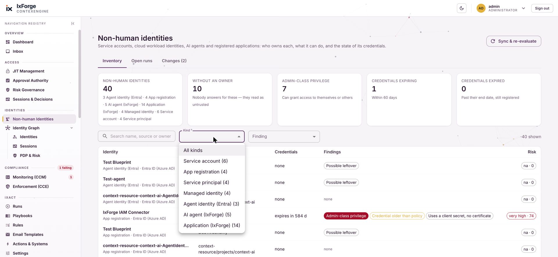Click the Playbooks book icon
This screenshot has height=257, width=558.
(x=8, y=216)
